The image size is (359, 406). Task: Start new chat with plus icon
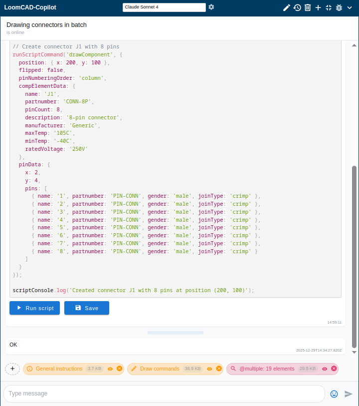click(318, 7)
